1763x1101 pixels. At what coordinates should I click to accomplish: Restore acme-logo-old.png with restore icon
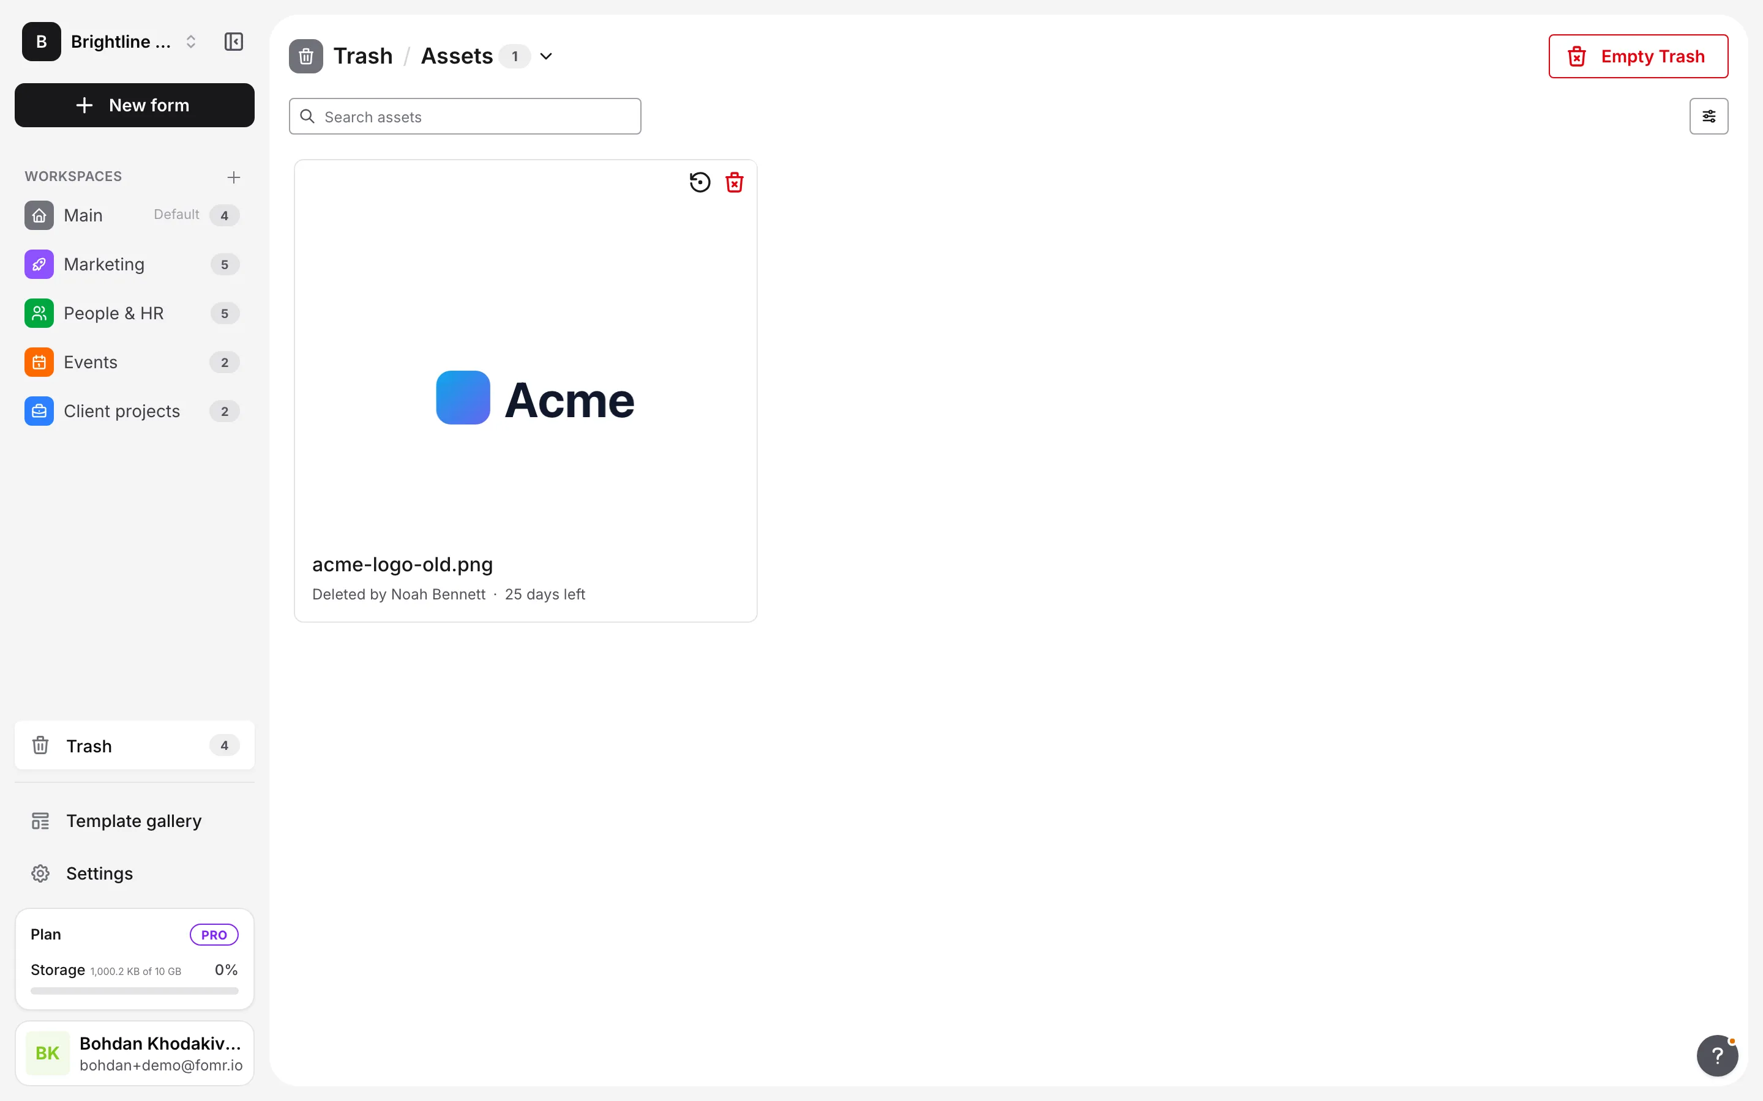[x=700, y=182]
